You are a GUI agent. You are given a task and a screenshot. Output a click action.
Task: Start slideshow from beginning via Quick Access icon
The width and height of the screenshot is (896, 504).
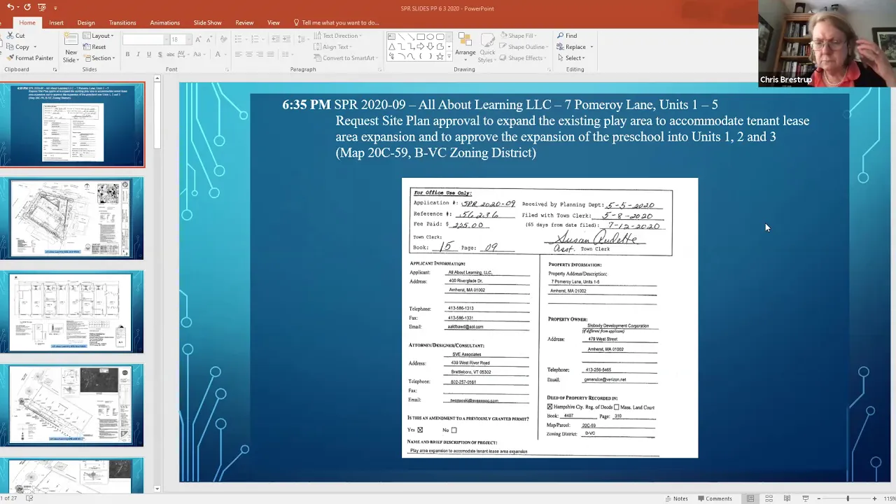[x=42, y=7]
